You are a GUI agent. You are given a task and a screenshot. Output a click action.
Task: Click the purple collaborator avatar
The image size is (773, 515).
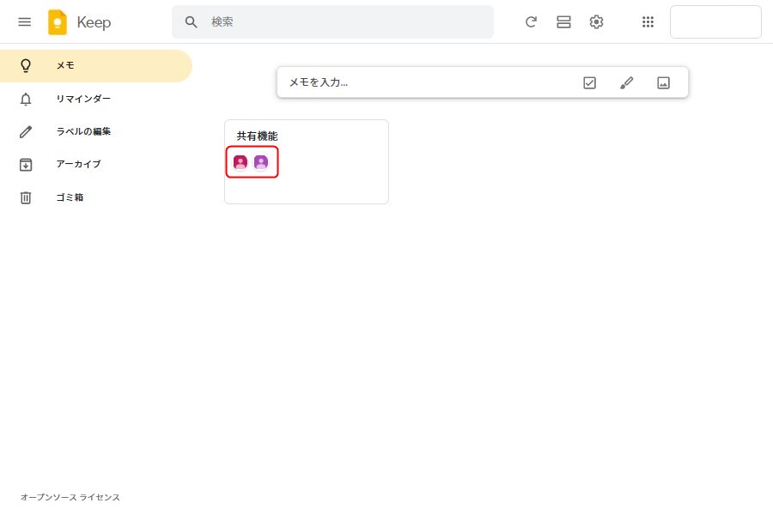click(261, 161)
